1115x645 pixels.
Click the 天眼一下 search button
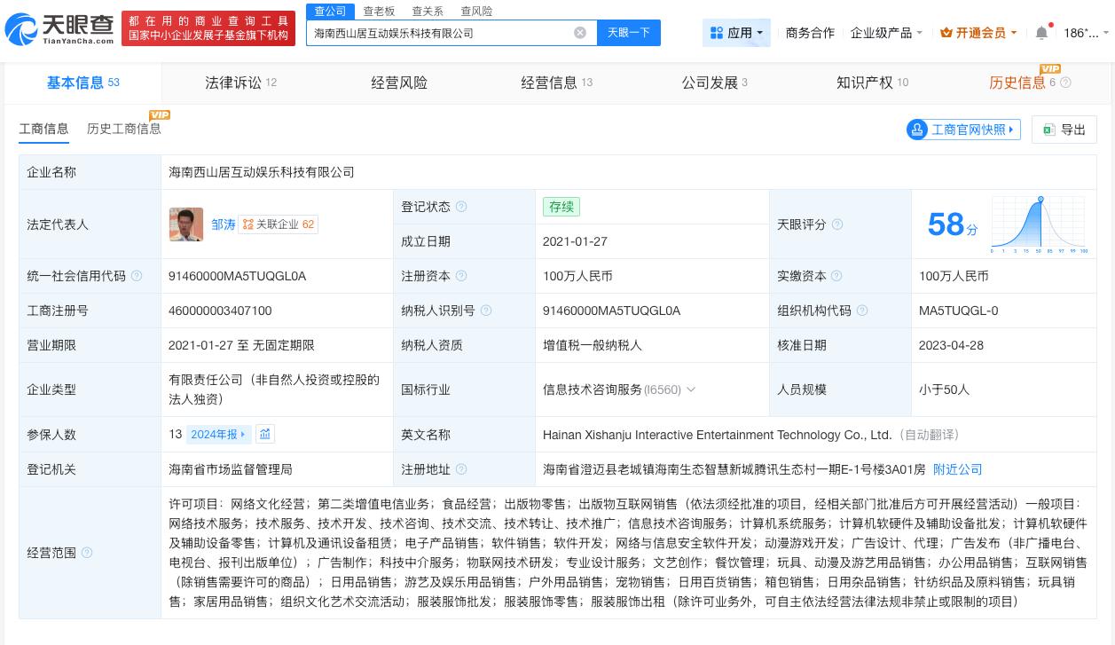629,32
